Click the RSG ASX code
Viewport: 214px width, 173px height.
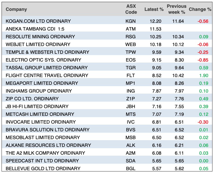coord(130,37)
